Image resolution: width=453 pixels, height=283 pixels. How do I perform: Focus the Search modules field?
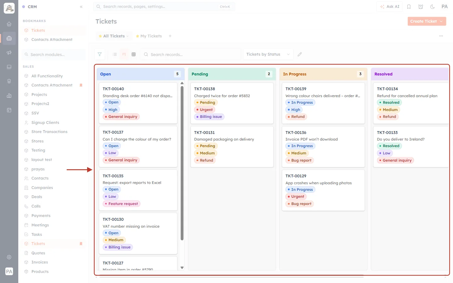(x=54, y=54)
